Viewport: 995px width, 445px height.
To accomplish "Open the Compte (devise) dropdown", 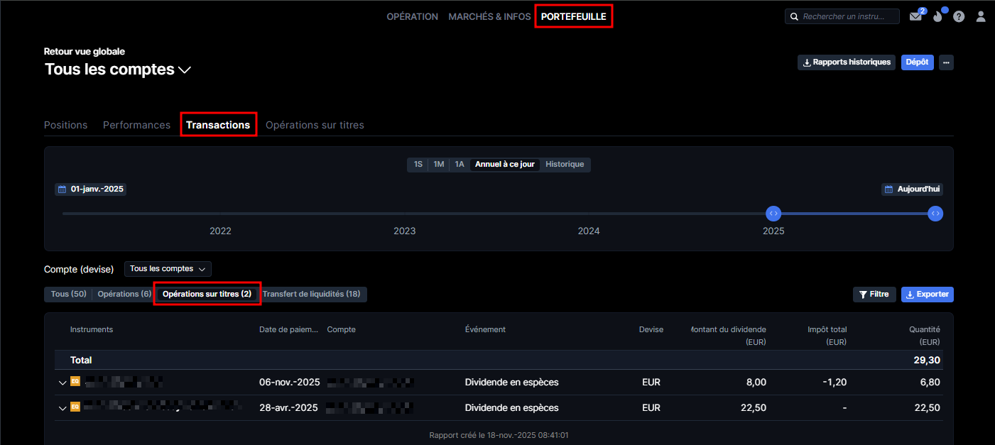I will click(168, 269).
